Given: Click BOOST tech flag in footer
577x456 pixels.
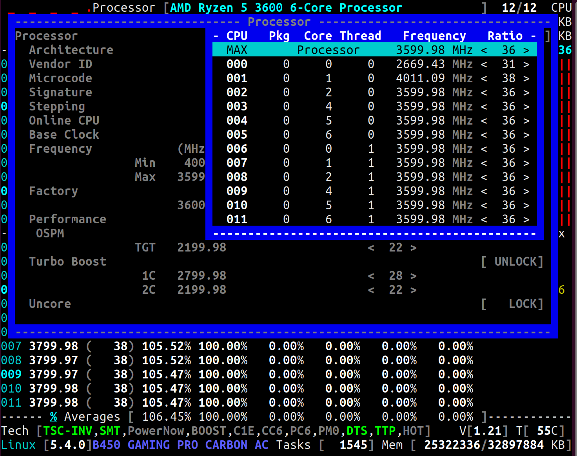Looking at the screenshot, I should [209, 431].
